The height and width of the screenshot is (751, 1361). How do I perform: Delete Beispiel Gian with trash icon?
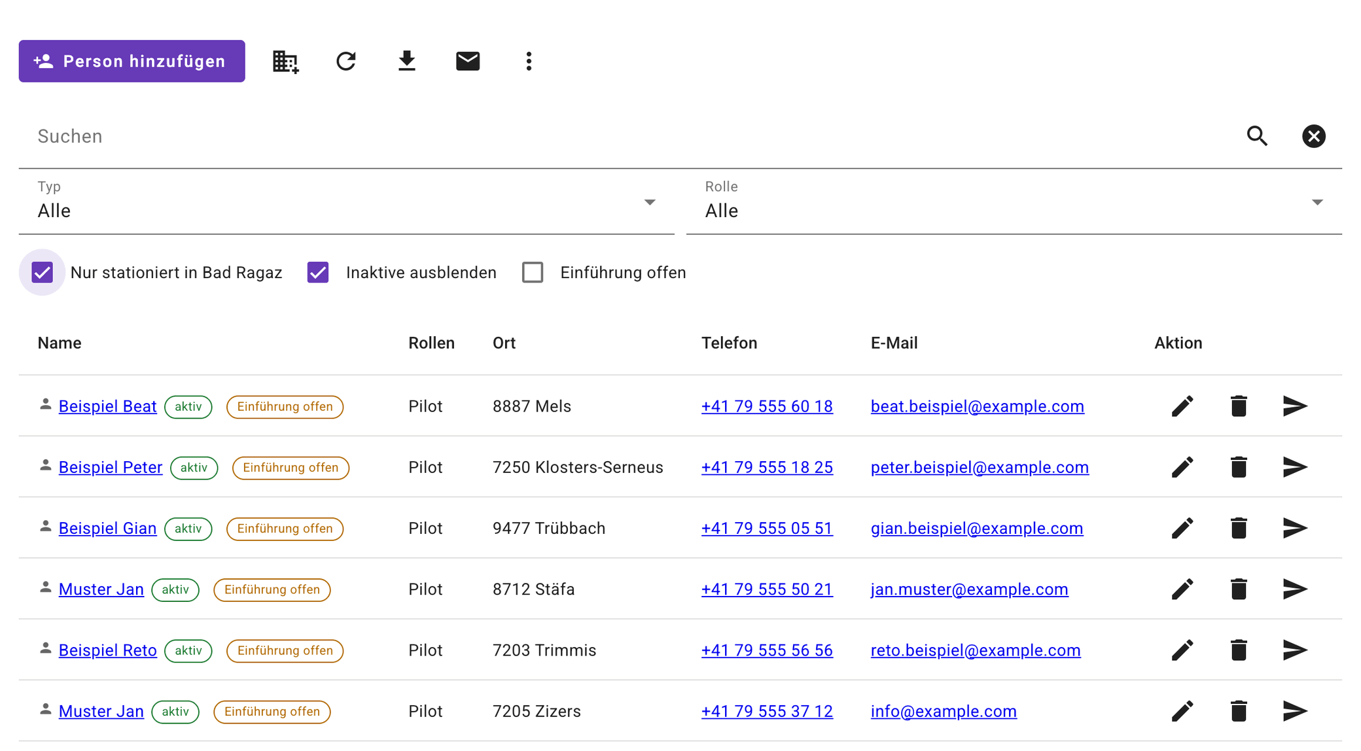1239,528
